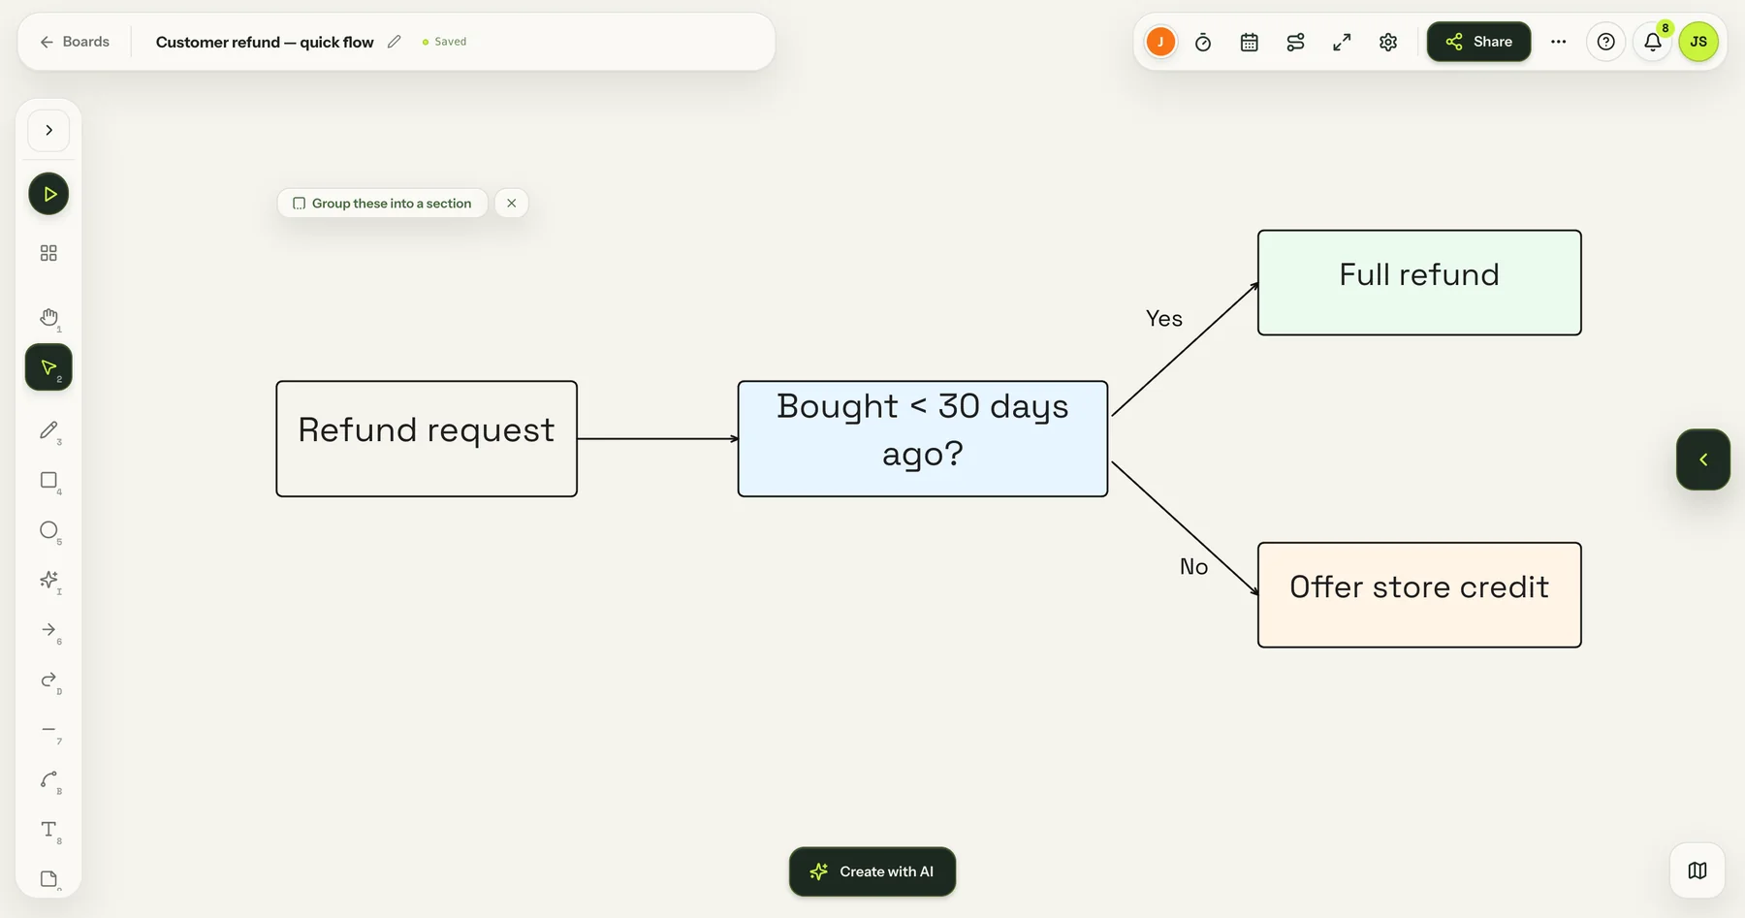Select the curved arrow connector tool
This screenshot has width=1745, height=918.
pos(48,681)
